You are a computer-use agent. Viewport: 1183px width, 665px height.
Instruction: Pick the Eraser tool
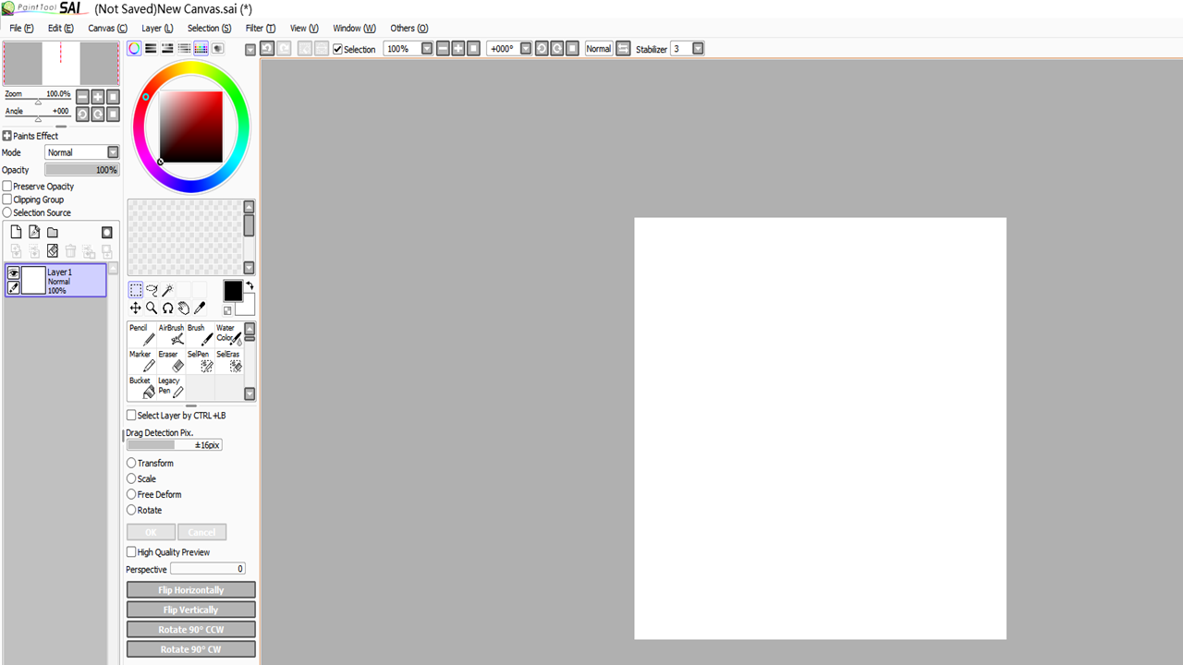171,360
